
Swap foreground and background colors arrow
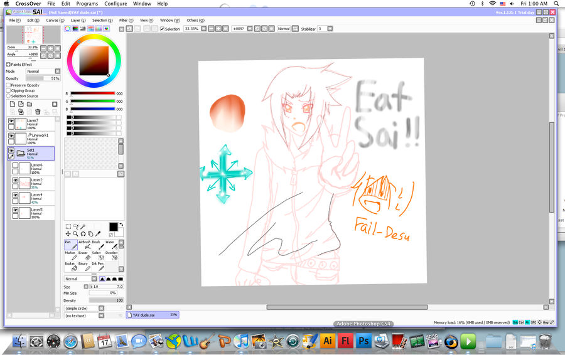click(121, 225)
